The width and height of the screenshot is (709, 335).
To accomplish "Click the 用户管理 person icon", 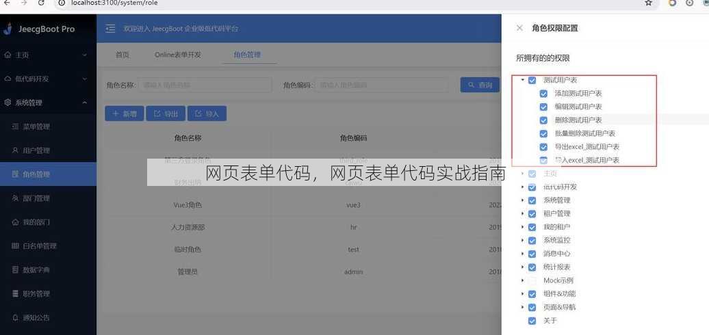I will 15,150.
